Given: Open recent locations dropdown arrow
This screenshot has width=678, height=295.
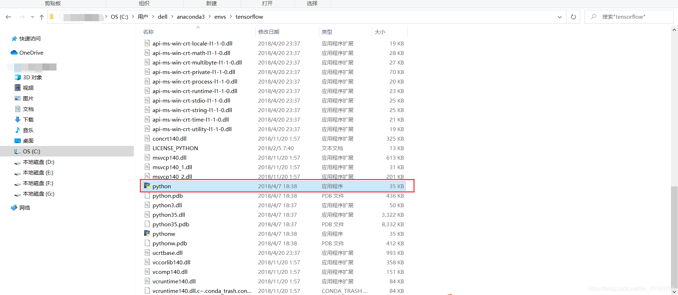Looking at the screenshot, I should tap(32, 17).
